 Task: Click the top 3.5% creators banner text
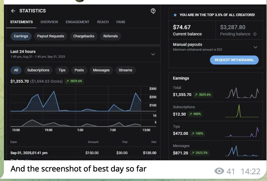(217, 15)
